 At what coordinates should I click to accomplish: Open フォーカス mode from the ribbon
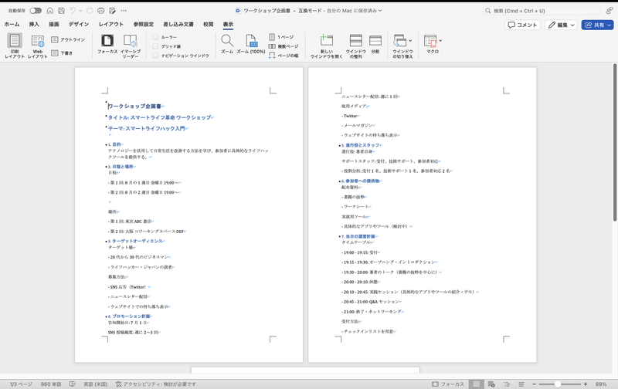coord(107,42)
